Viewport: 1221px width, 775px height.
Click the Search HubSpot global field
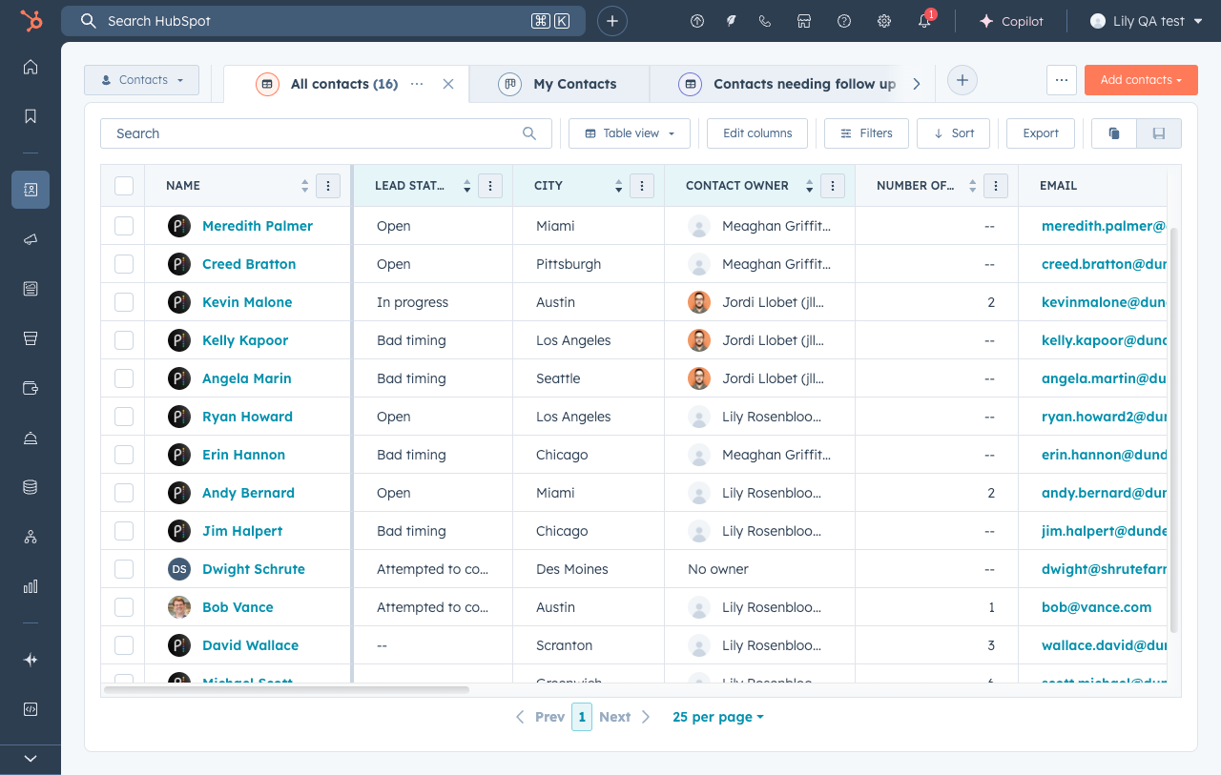click(323, 21)
